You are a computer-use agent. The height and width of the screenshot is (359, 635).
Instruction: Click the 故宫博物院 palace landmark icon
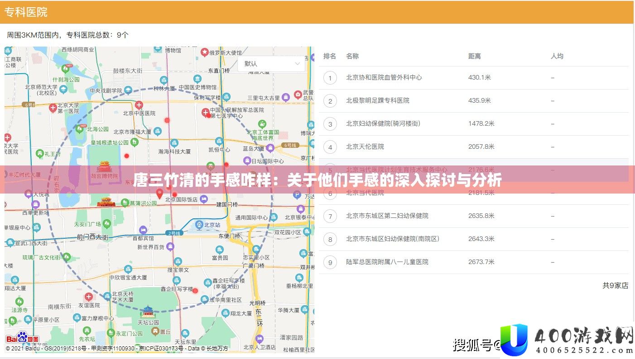pyautogui.click(x=104, y=167)
